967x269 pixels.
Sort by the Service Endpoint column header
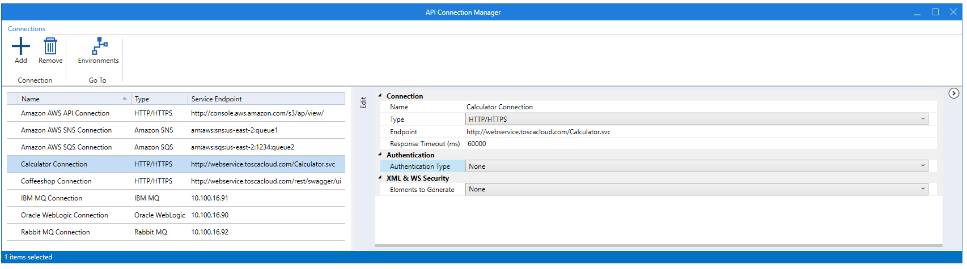click(217, 99)
